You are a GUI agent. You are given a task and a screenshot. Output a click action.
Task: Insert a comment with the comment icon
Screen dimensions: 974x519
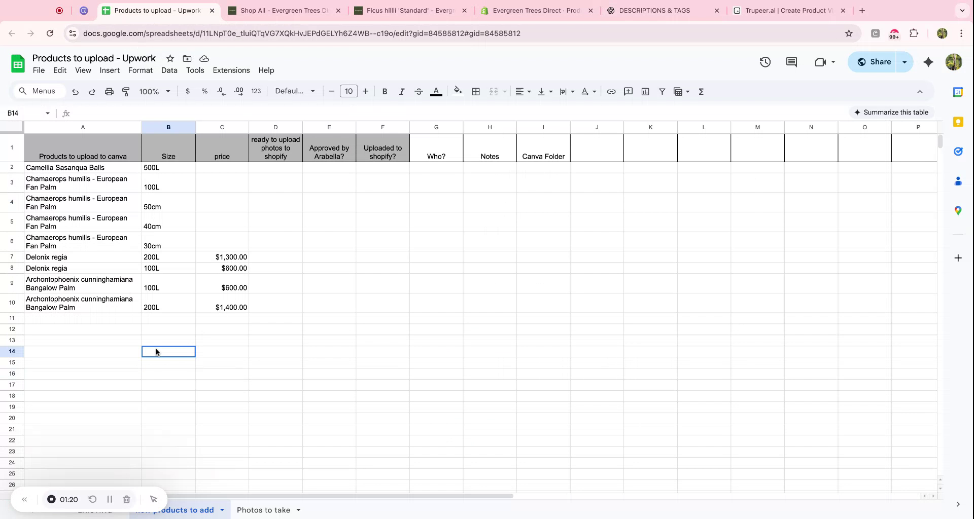tap(628, 92)
